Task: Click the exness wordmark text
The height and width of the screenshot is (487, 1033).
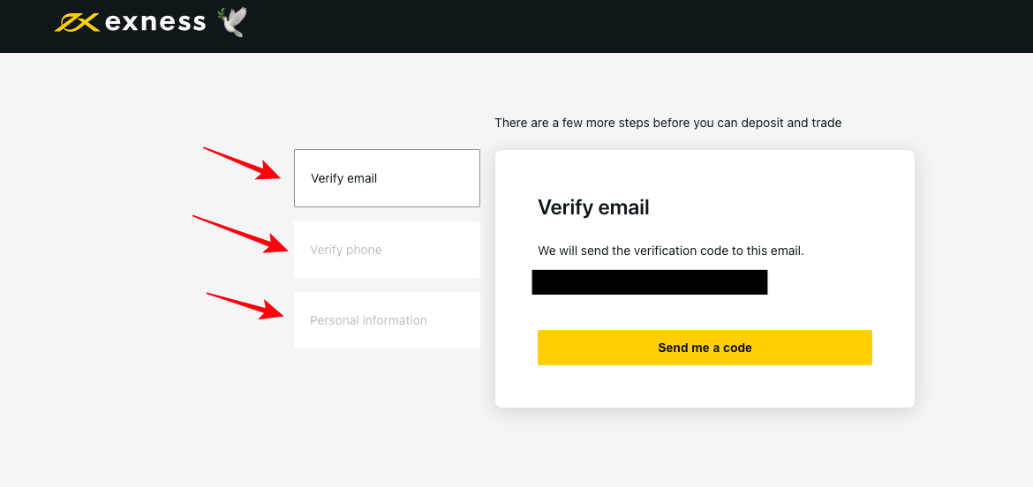Action: tap(155, 22)
